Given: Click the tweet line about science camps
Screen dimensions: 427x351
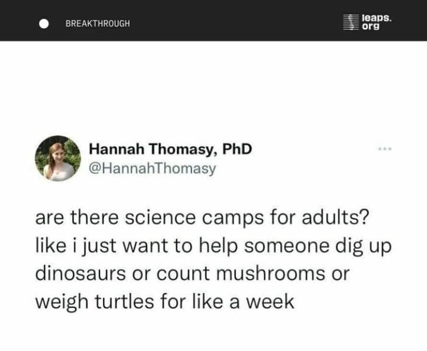Looking at the screenshot, I should (201, 218).
